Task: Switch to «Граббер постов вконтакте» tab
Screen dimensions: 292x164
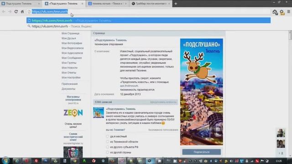Action: pyautogui.click(x=151, y=4)
